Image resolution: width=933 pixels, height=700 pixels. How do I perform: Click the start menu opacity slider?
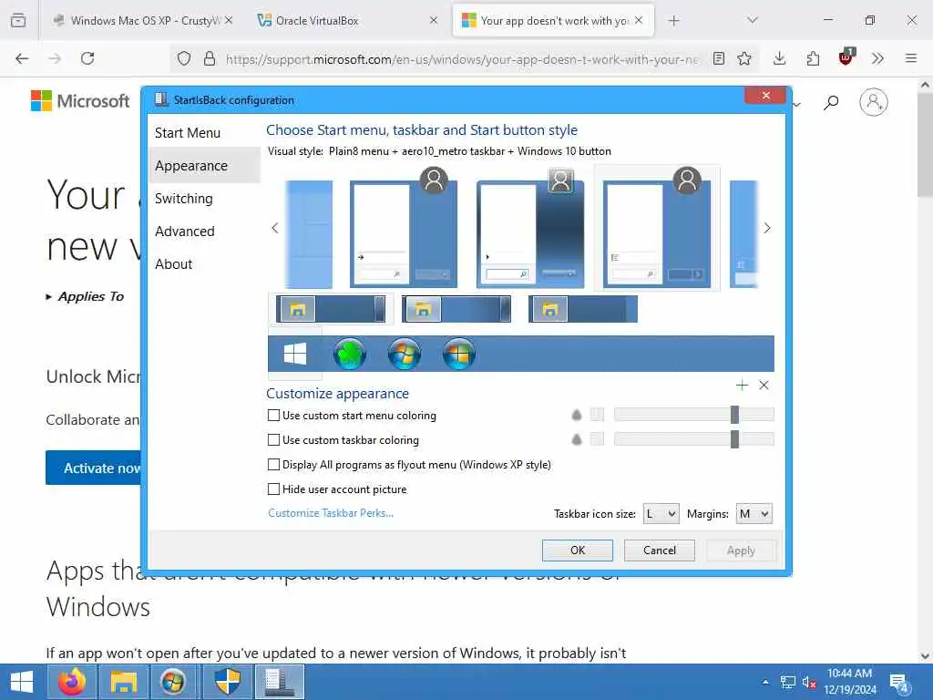[x=693, y=415]
